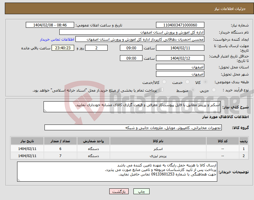Click the نام کالا column header
Screen dimensions: 254x200
(x=158, y=141)
